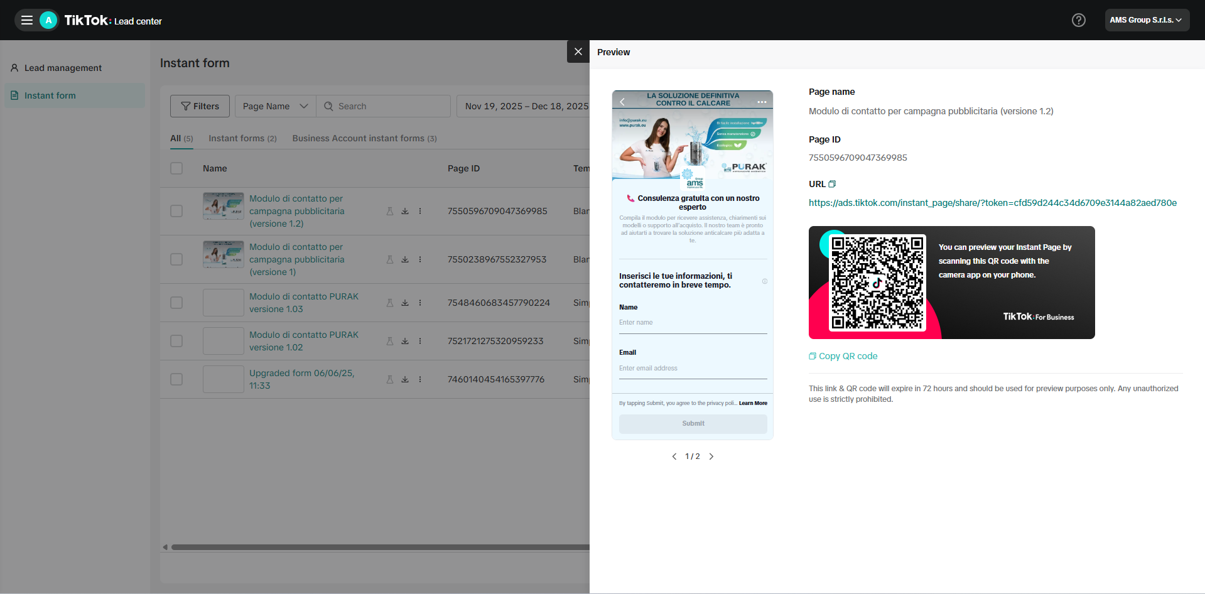Switch to Business Account instant forms tab
Screen dimensions: 1205x594
click(x=364, y=138)
